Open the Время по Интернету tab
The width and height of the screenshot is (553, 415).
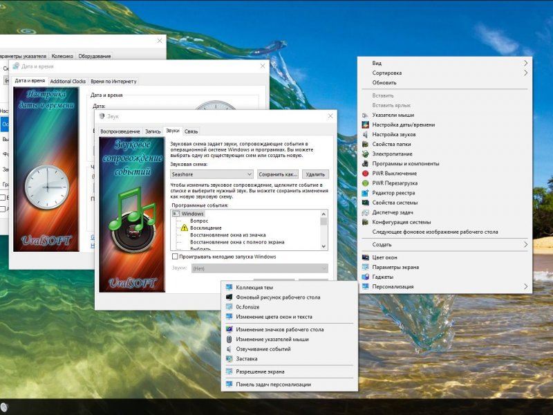pos(113,81)
